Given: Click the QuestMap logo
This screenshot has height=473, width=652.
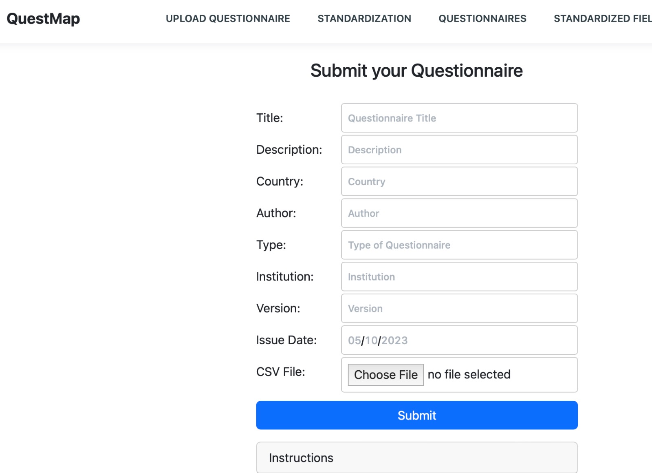Looking at the screenshot, I should pos(43,19).
